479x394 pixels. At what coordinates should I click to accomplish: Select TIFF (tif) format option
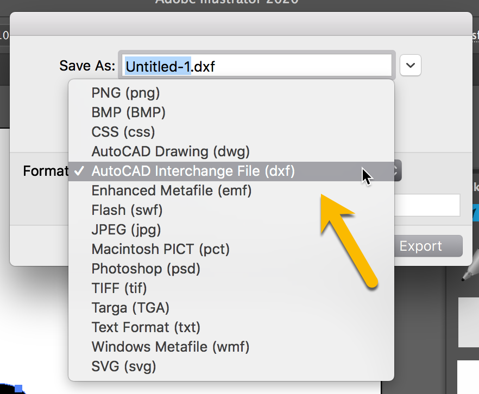(x=119, y=288)
